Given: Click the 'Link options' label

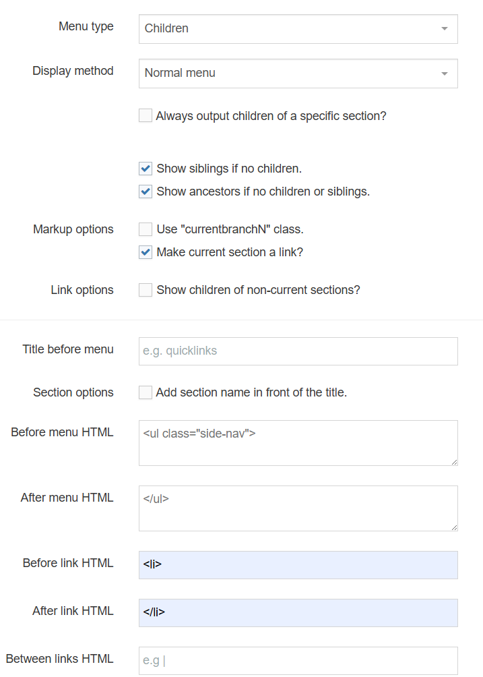Looking at the screenshot, I should pos(82,290).
